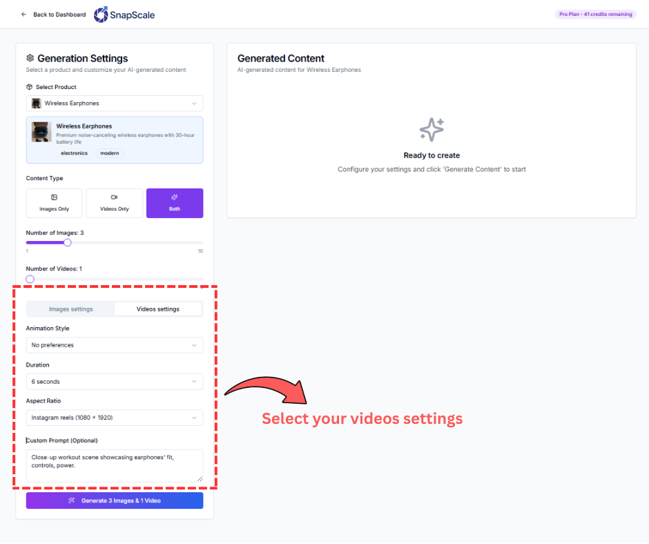
Task: Click the gear icon beside Generation Settings
Action: coord(30,58)
